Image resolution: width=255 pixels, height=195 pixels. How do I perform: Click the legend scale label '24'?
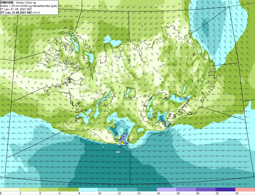point(237,193)
